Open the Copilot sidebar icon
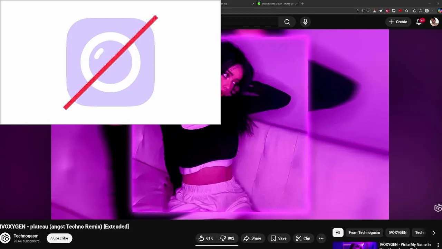Viewport: 442px width, 249px height. tap(440, 11)
